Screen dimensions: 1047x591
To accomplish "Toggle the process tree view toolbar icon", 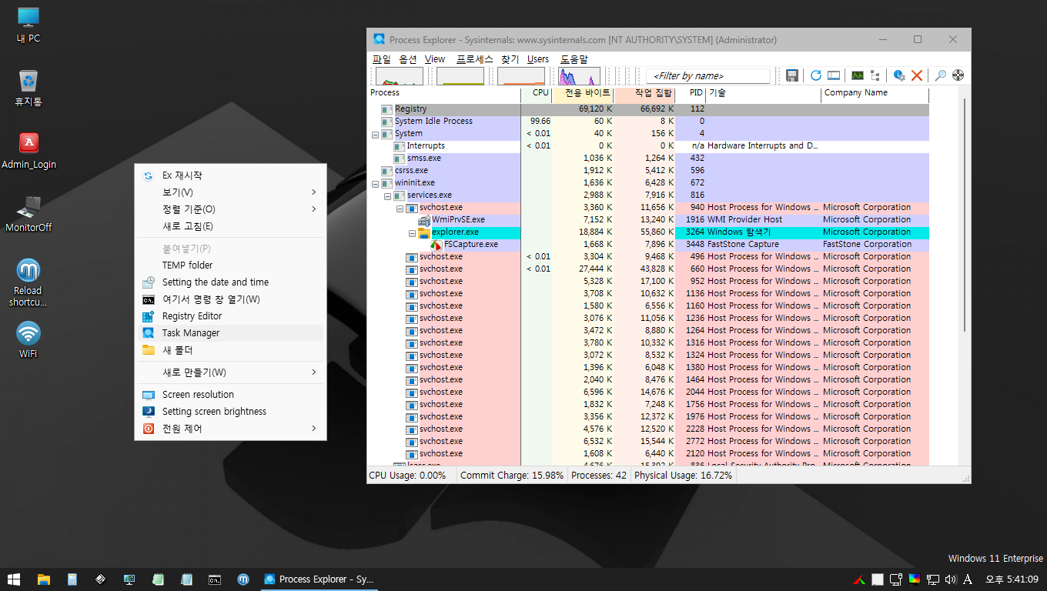I will pos(875,75).
